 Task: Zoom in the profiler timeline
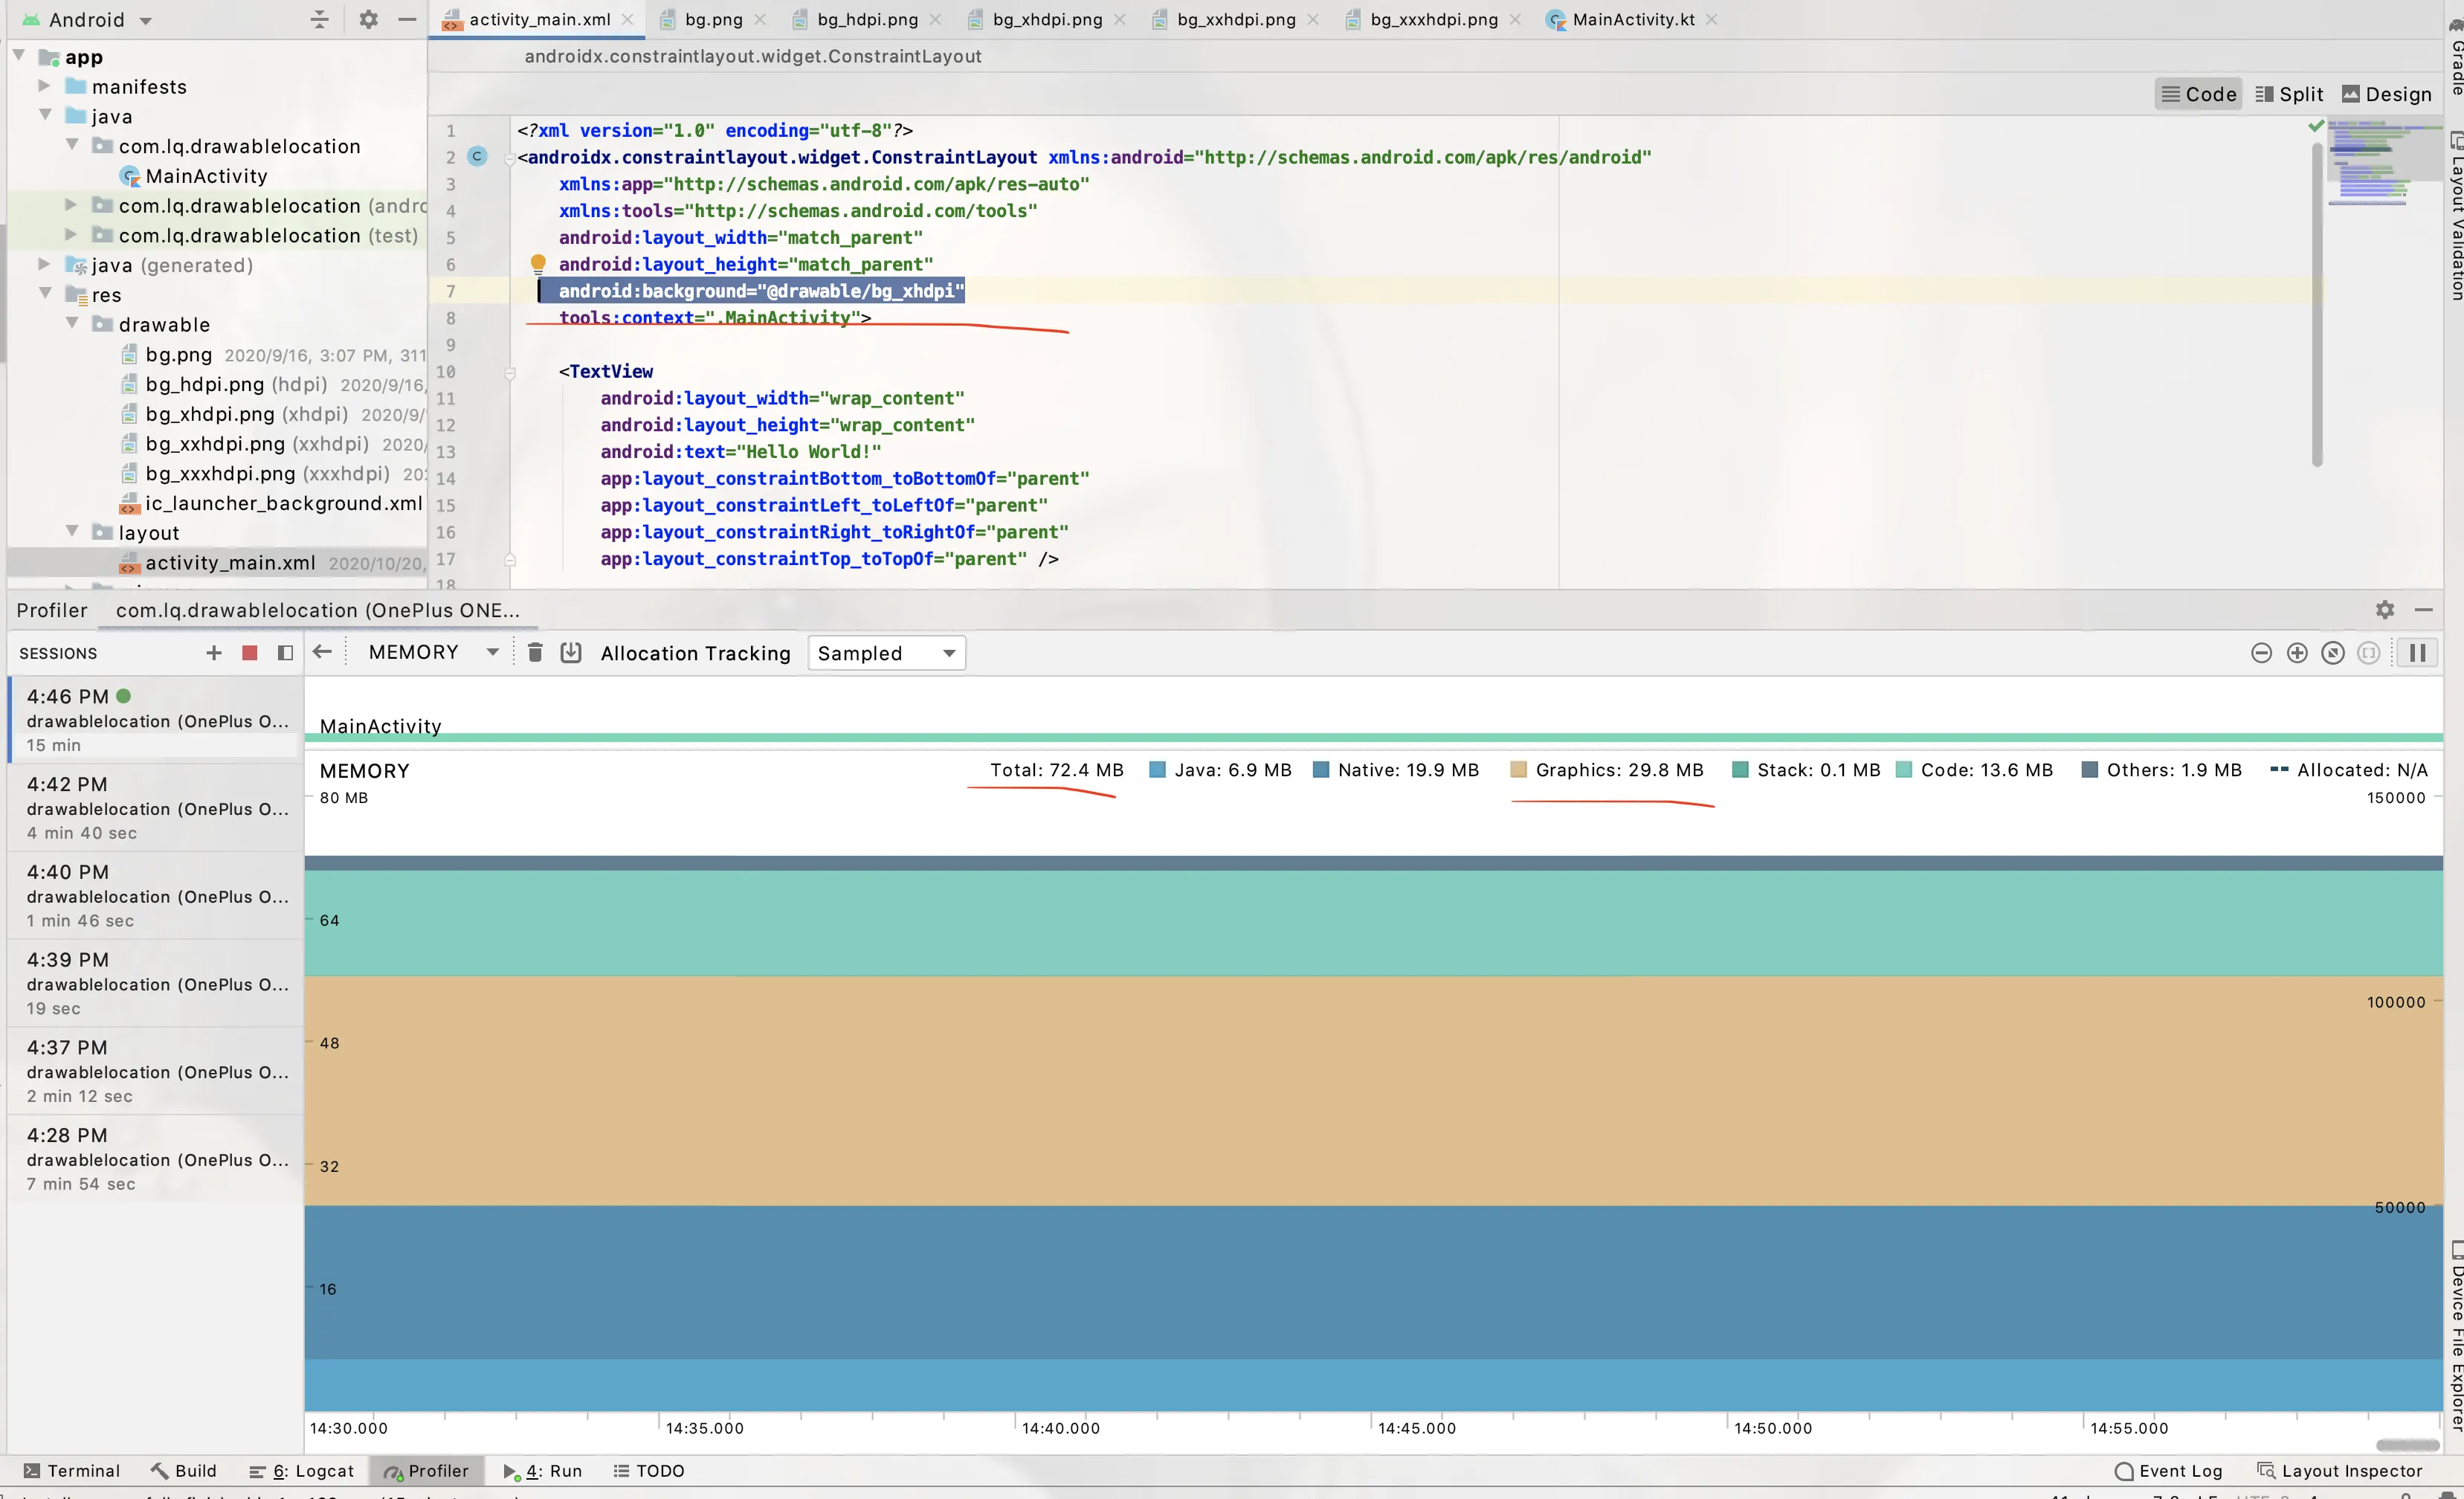tap(2297, 653)
